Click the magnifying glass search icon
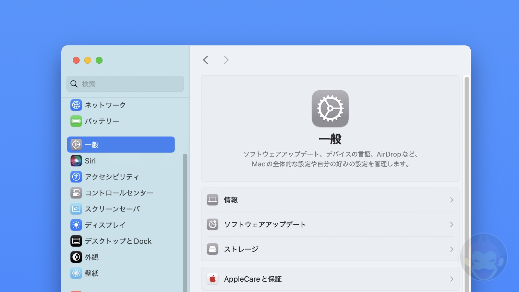Screen dimensions: 519x292 [x=74, y=84]
